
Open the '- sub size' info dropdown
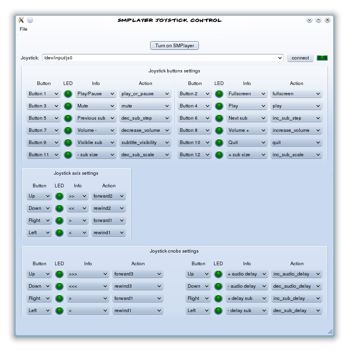point(96,155)
